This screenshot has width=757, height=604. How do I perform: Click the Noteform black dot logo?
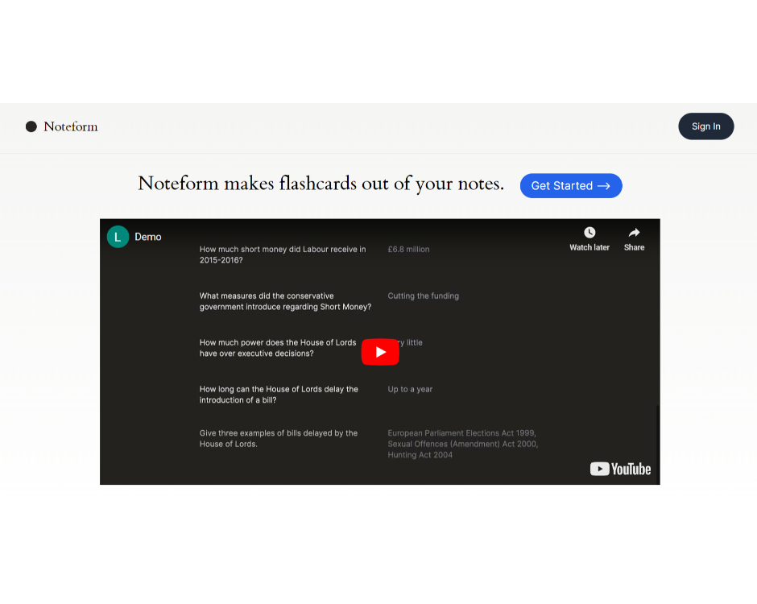[x=31, y=126]
